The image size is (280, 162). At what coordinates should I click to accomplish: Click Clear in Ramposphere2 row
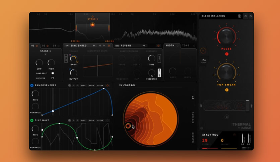pos(100,85)
